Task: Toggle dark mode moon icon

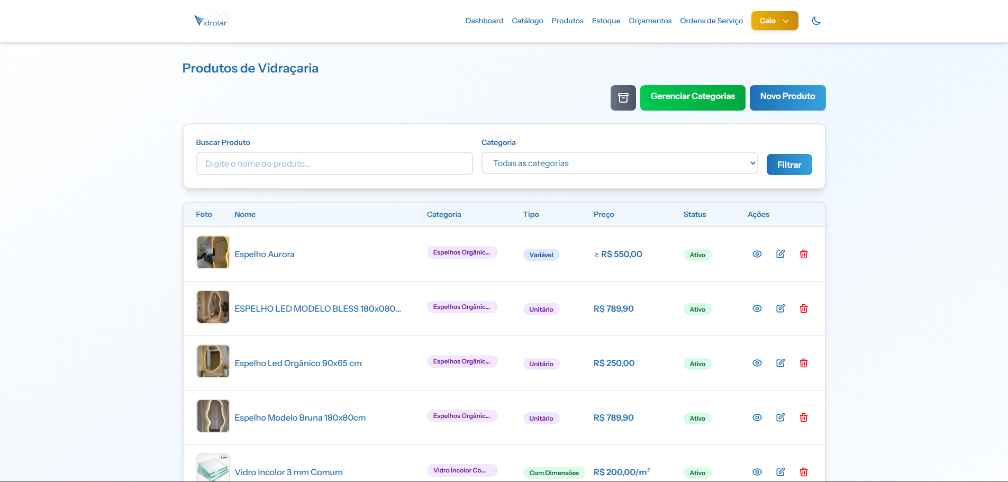Action: (816, 21)
